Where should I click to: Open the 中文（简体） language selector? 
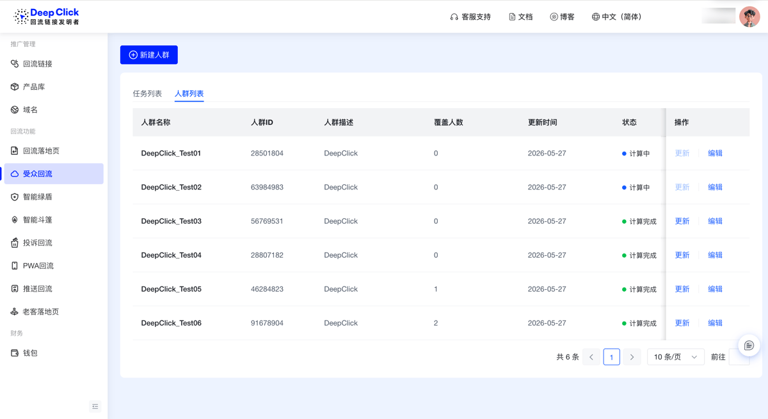pyautogui.click(x=616, y=17)
